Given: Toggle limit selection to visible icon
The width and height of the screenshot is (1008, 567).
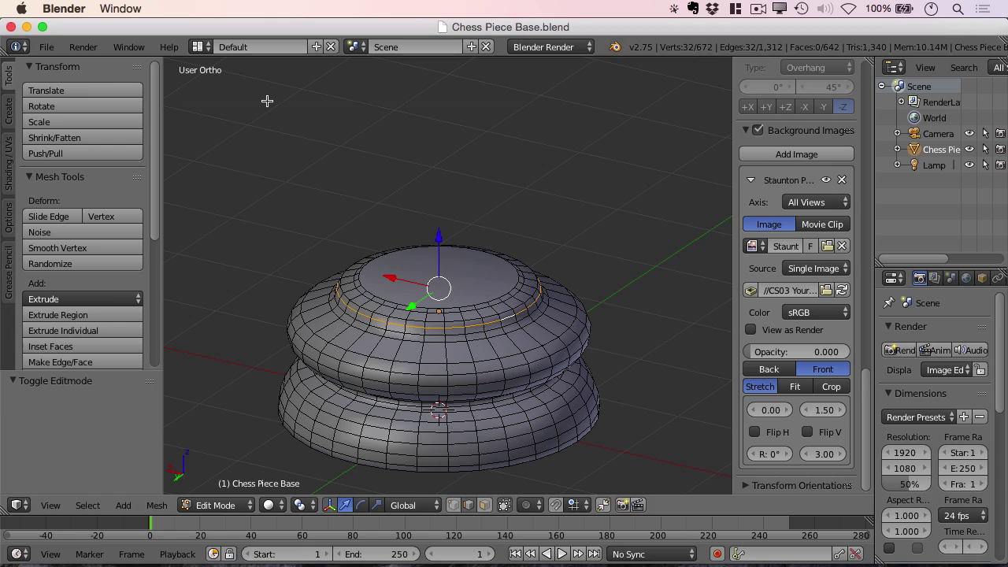Looking at the screenshot, I should tap(505, 505).
